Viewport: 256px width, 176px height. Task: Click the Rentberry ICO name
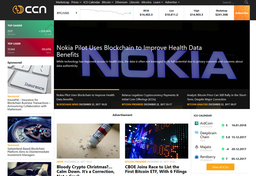(208, 157)
